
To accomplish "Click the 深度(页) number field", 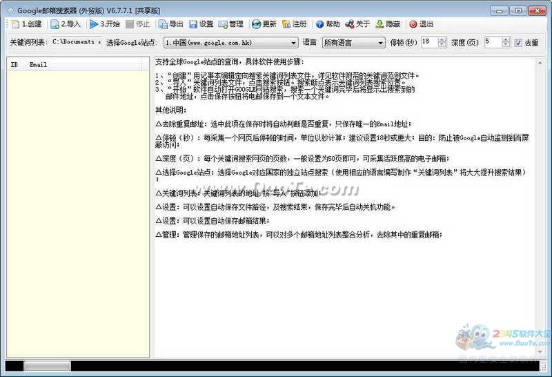I will (493, 43).
